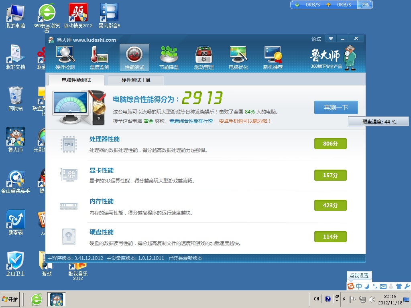Open the 驱动管理 driver manager

pyautogui.click(x=204, y=56)
